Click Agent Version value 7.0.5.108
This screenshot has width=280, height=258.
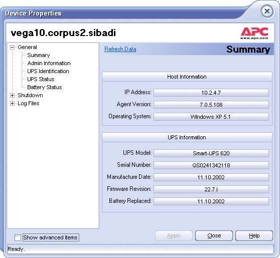211,105
